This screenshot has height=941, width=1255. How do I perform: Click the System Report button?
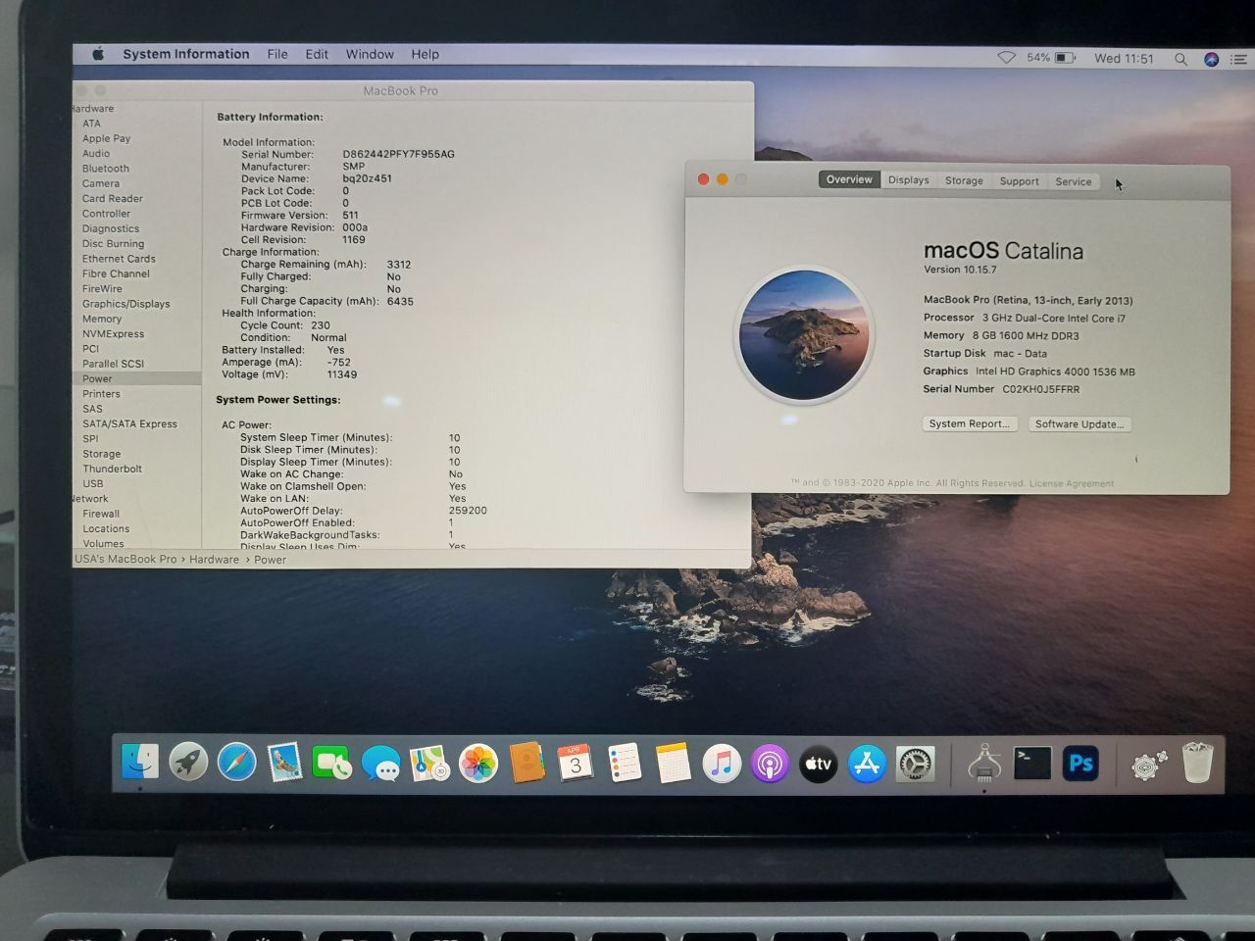pyautogui.click(x=970, y=423)
